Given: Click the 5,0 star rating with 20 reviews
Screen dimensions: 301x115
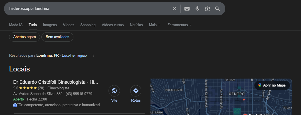Looking at the screenshot, I should pyautogui.click(x=29, y=88).
